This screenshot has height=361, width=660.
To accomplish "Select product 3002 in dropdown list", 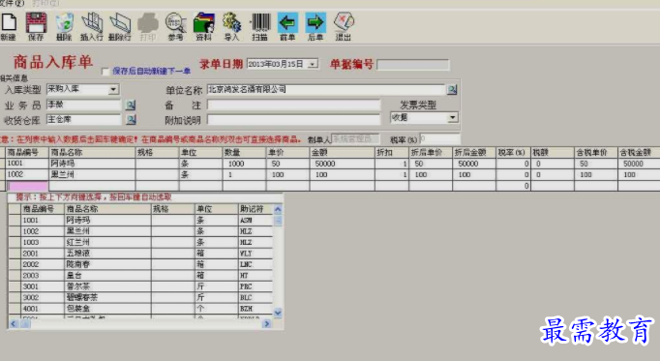I will coord(140,297).
